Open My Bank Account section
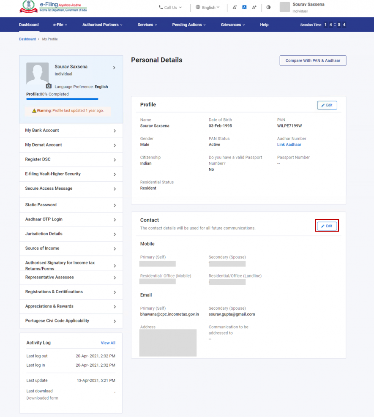 (x=71, y=131)
